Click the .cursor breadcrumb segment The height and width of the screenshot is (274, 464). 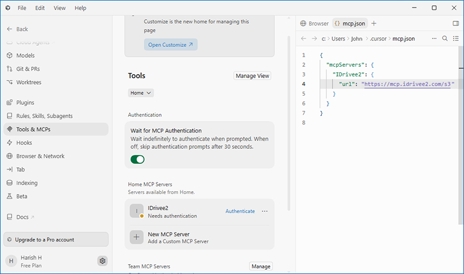click(378, 38)
